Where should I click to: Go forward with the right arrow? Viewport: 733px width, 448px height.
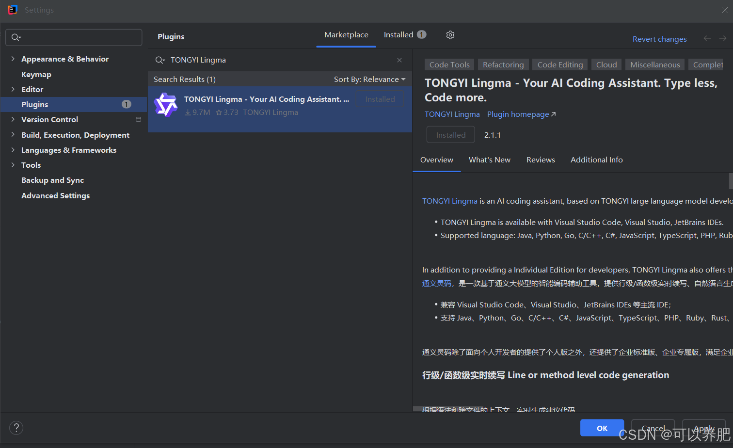tap(723, 38)
